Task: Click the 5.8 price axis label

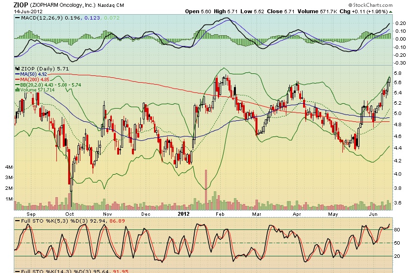Action: click(398, 73)
